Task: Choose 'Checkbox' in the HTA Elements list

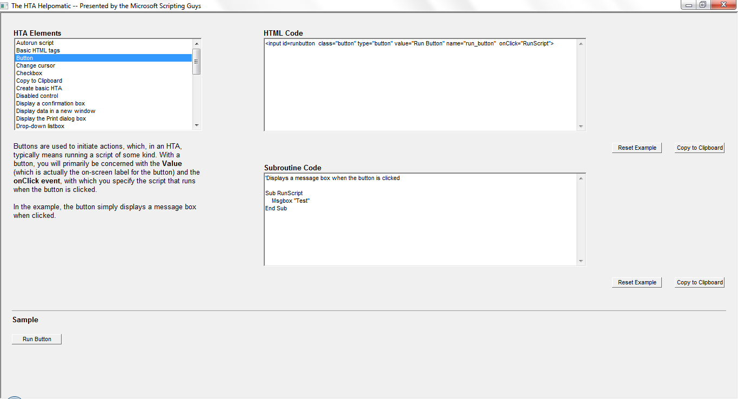Action: [104, 73]
